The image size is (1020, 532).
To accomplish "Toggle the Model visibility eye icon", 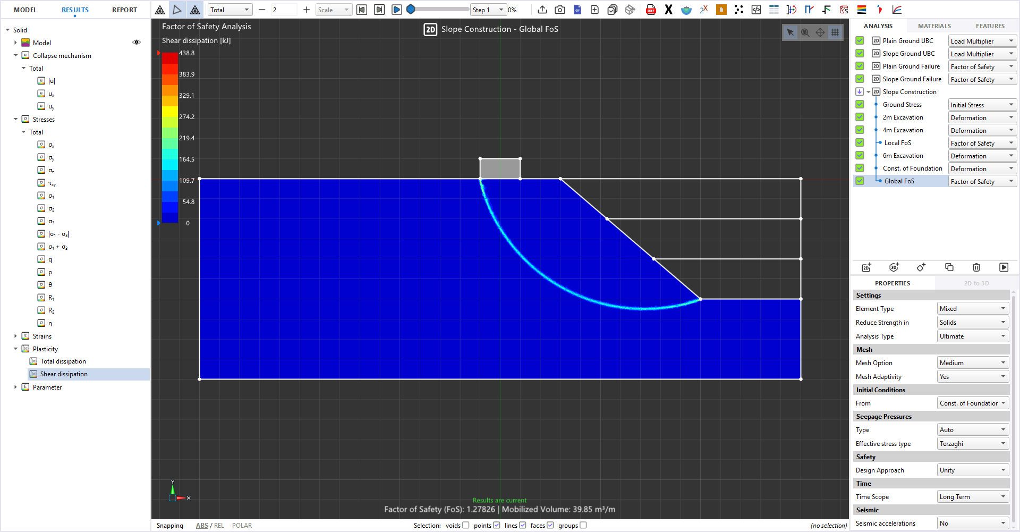I will click(x=137, y=43).
